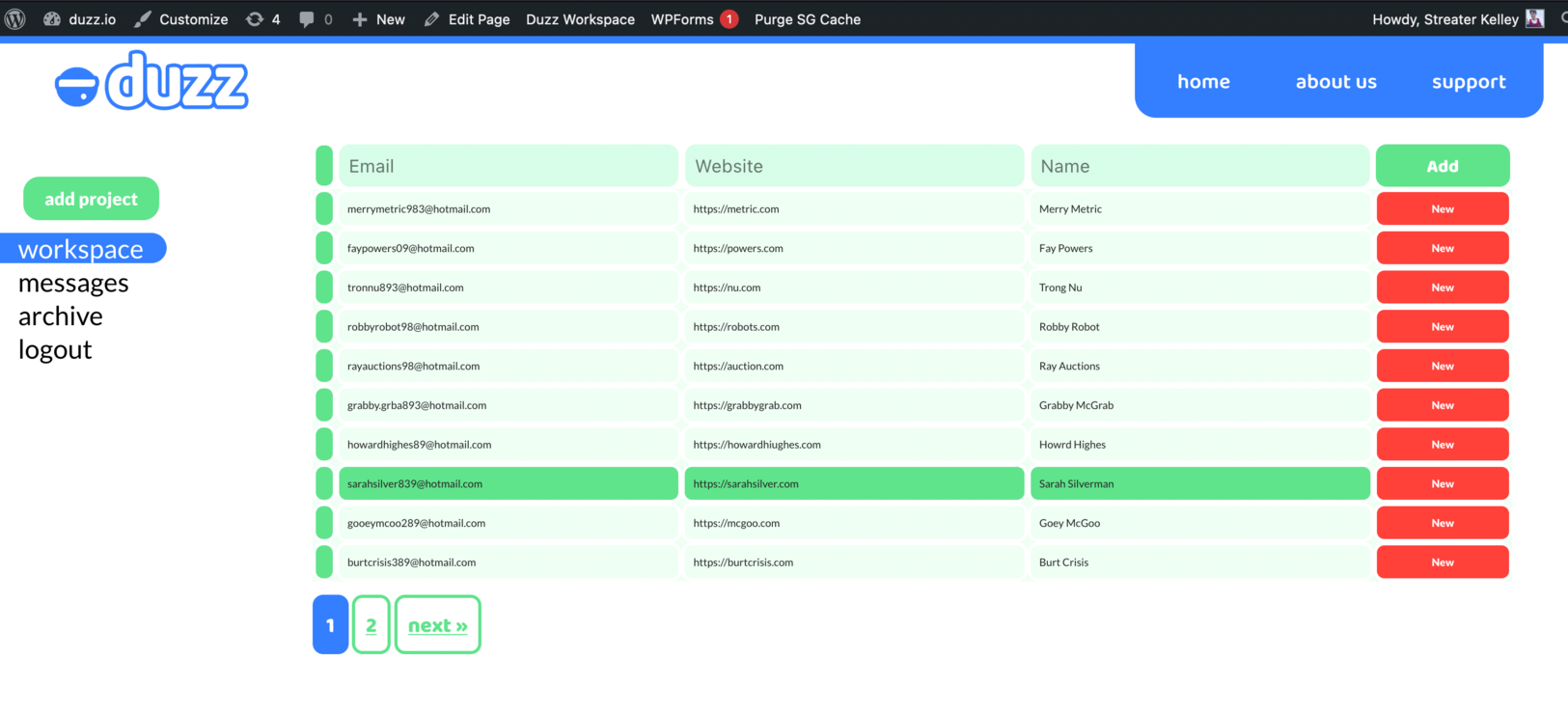Click New button for Sarah Silverman

click(1443, 483)
